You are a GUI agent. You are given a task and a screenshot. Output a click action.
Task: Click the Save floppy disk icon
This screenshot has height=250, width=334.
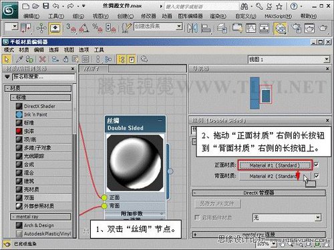coord(46,6)
